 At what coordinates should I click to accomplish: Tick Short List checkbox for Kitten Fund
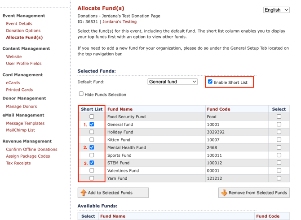click(x=92, y=140)
